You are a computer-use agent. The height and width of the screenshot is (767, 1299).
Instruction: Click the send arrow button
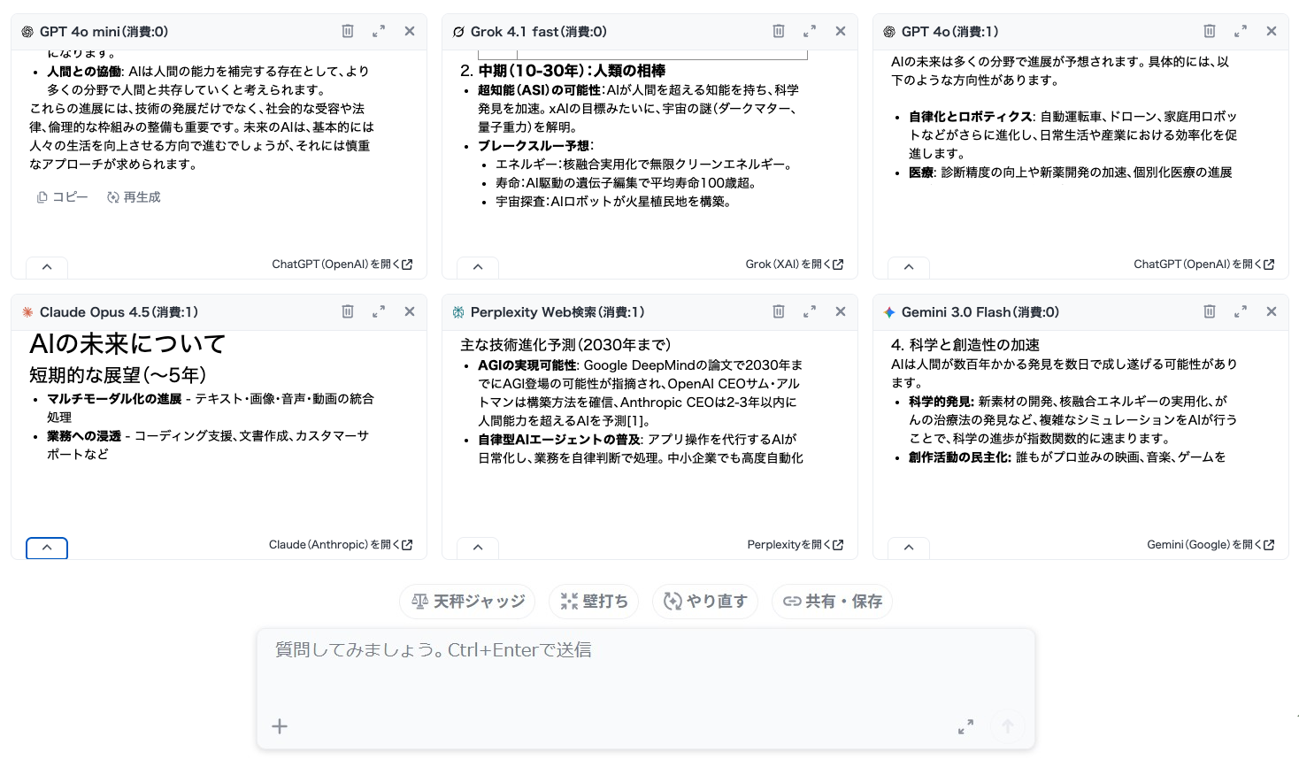tap(1007, 726)
